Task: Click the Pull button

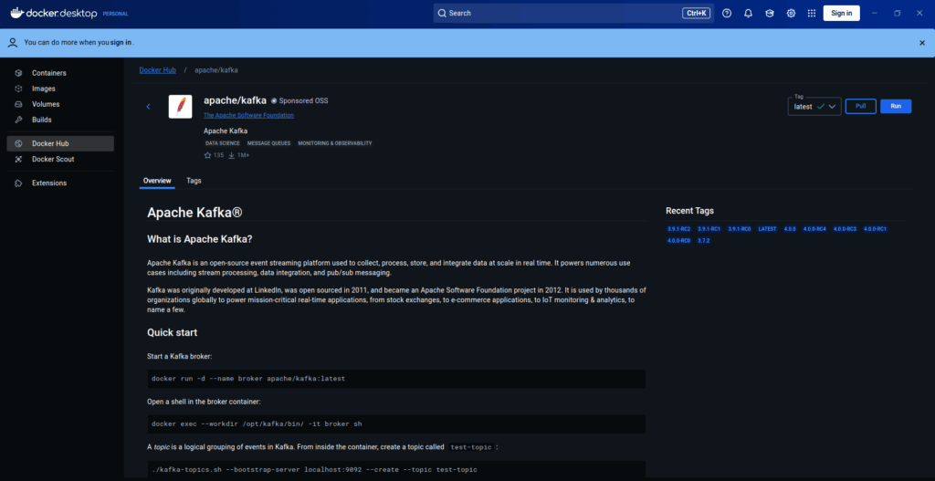Action: [x=860, y=106]
